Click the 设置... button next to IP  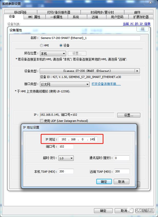tap(129, 115)
